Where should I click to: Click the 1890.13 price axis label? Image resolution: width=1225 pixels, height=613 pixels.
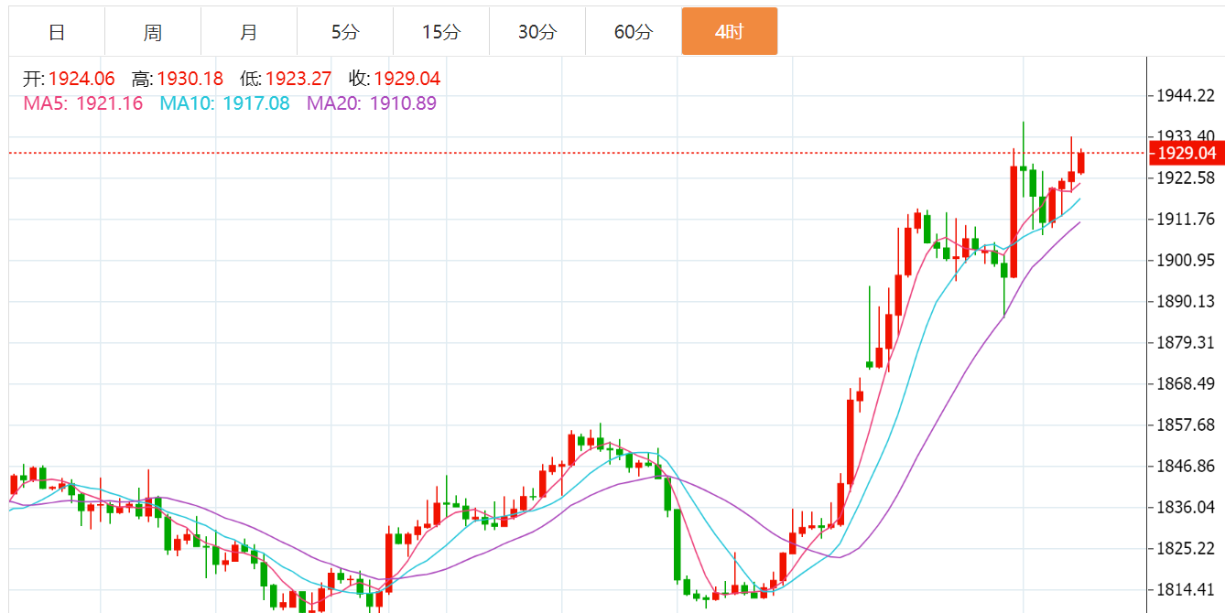coord(1186,301)
